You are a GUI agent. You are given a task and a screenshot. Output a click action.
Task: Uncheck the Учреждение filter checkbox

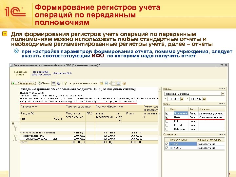(x=167, y=113)
